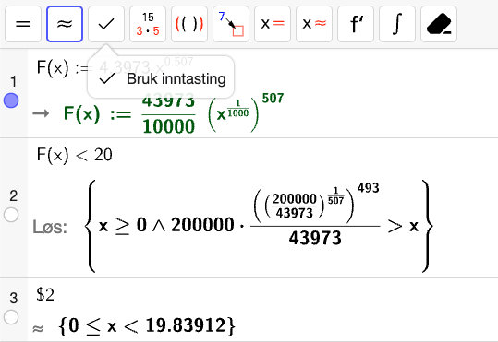
Task: Select the Factor tool (15 = 3·5)
Action: tap(148, 24)
